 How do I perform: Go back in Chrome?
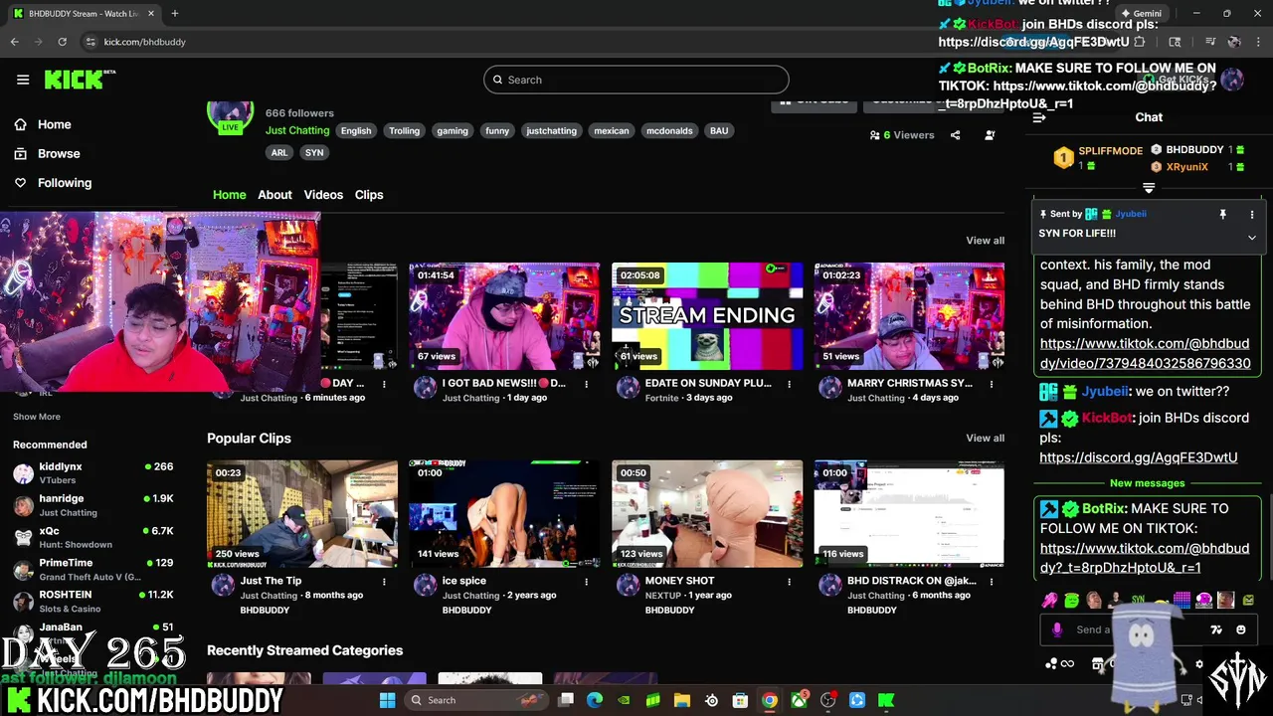pyautogui.click(x=14, y=42)
